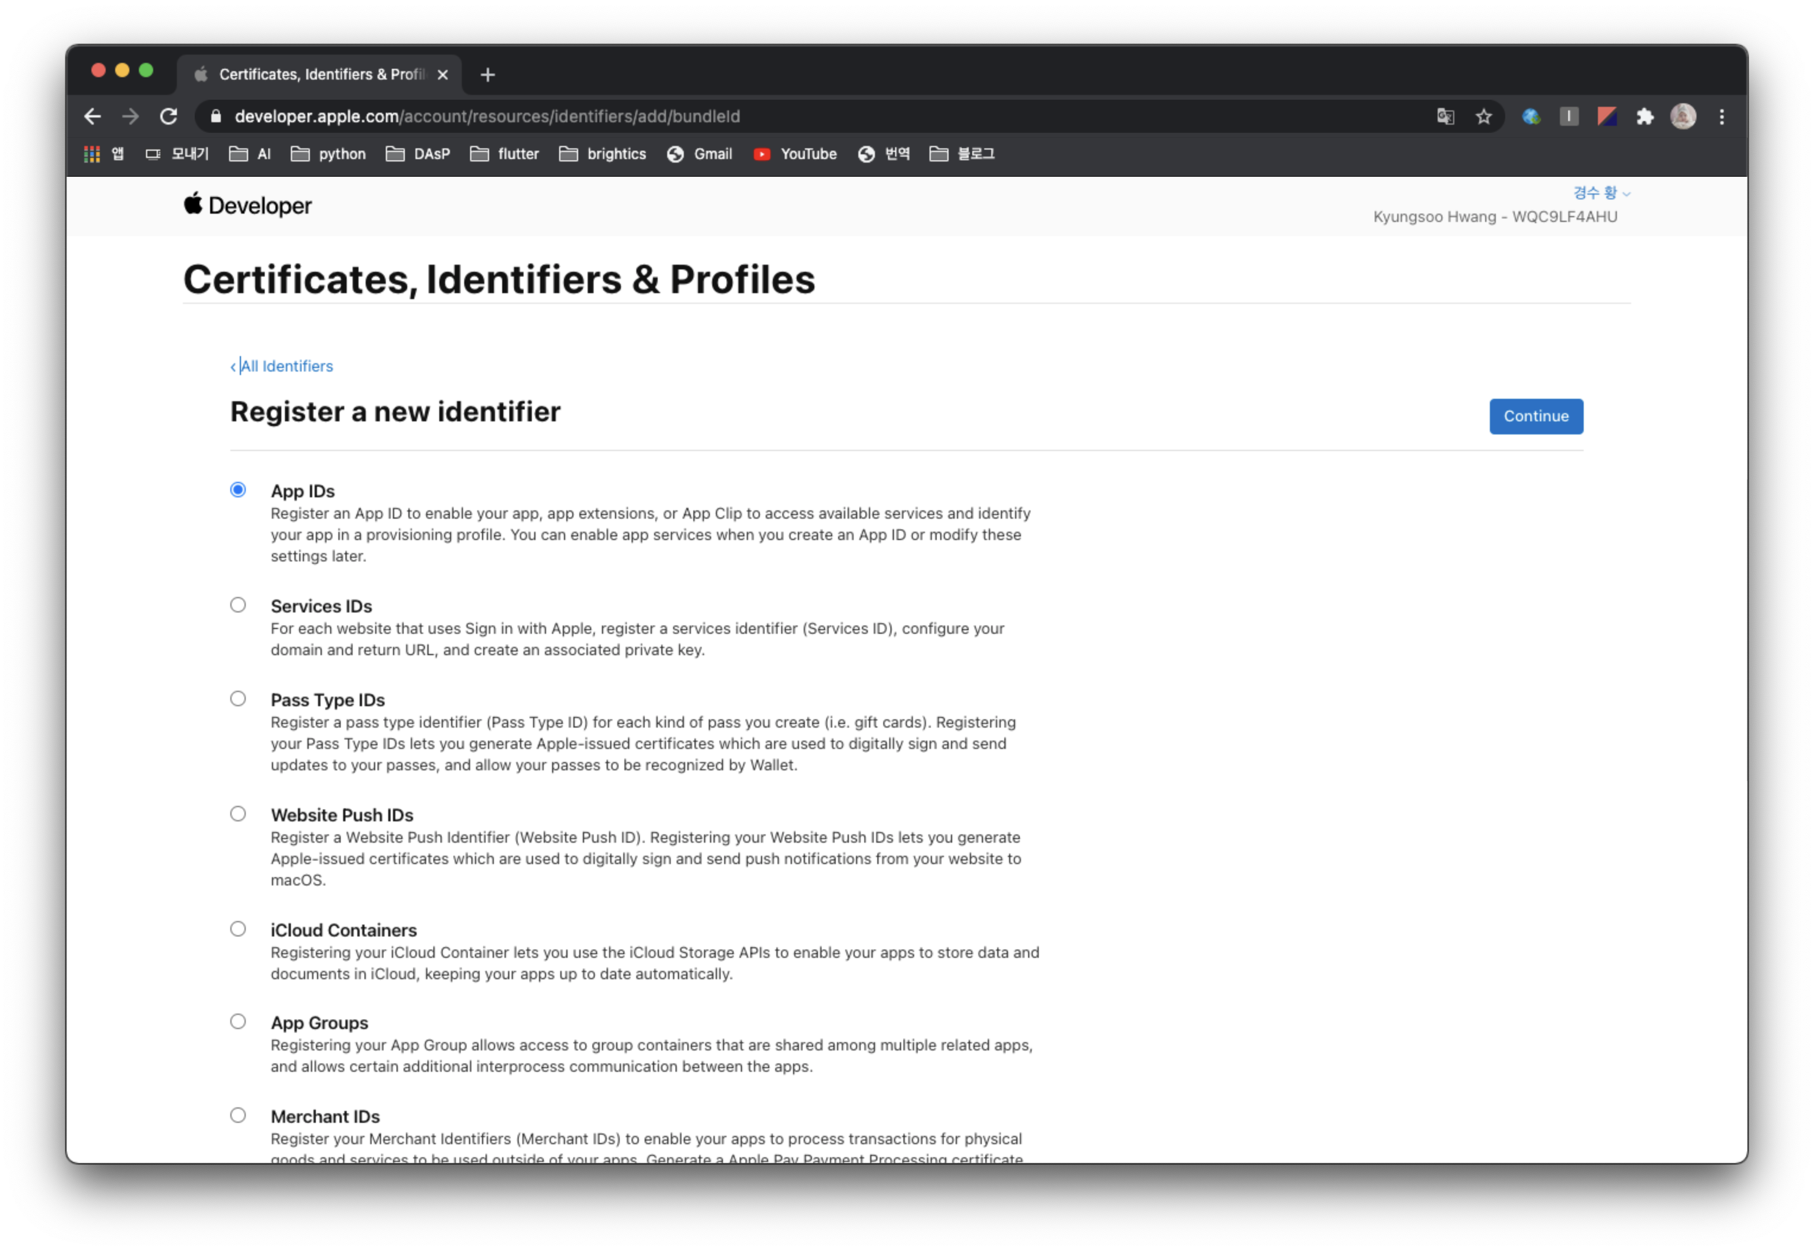This screenshot has height=1251, width=1814.
Task: Select the iCloud Containers radio button
Action: [x=237, y=929]
